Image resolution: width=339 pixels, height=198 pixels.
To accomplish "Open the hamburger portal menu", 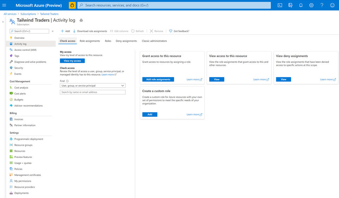I will tap(4, 5).
